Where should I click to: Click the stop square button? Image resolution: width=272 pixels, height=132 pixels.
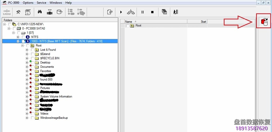click(x=152, y=12)
